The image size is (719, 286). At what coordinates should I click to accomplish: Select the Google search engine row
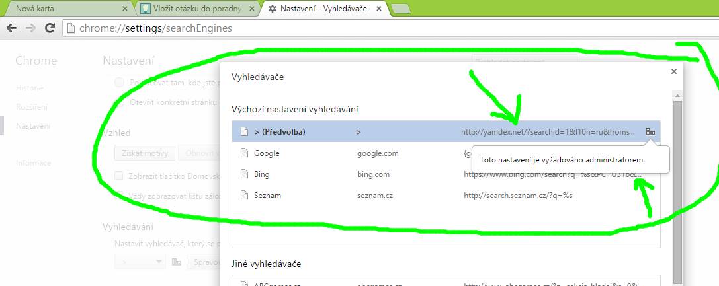446,153
